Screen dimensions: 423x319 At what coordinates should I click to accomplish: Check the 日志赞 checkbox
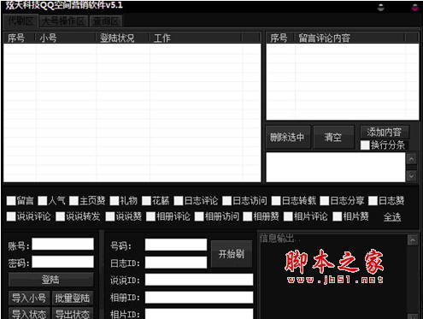pos(373,201)
